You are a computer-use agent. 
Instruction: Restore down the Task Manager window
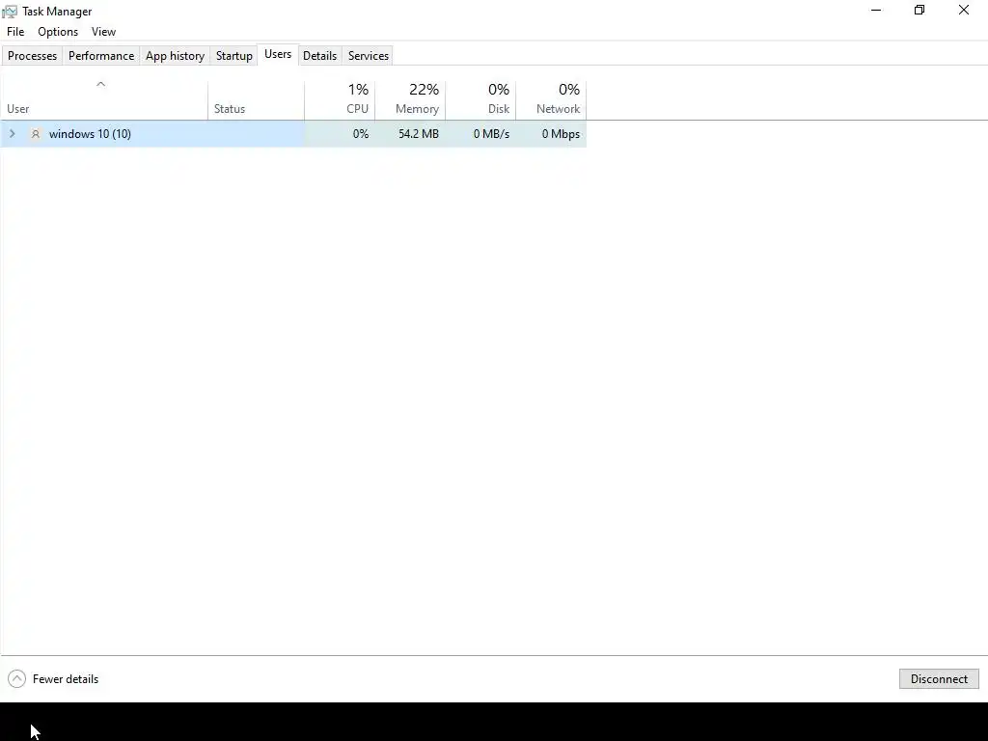coord(919,10)
